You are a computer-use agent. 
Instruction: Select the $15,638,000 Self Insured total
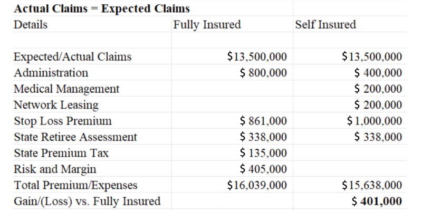[x=372, y=185]
